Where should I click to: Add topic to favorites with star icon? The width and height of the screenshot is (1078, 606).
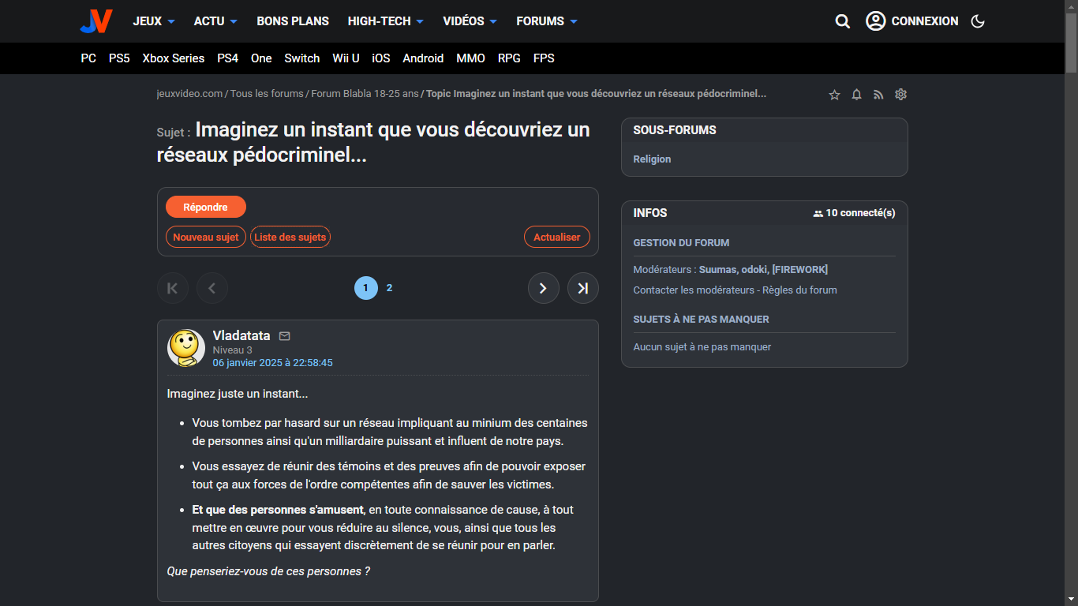pyautogui.click(x=834, y=95)
